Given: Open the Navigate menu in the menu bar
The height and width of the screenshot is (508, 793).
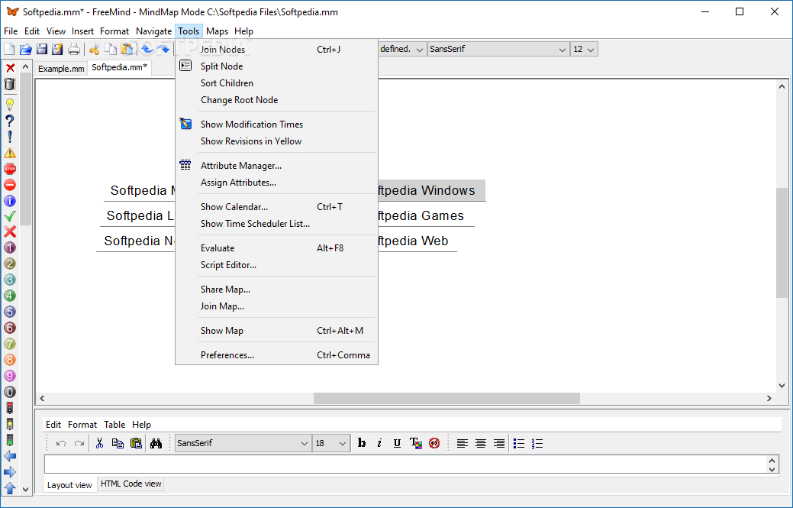Looking at the screenshot, I should [153, 31].
